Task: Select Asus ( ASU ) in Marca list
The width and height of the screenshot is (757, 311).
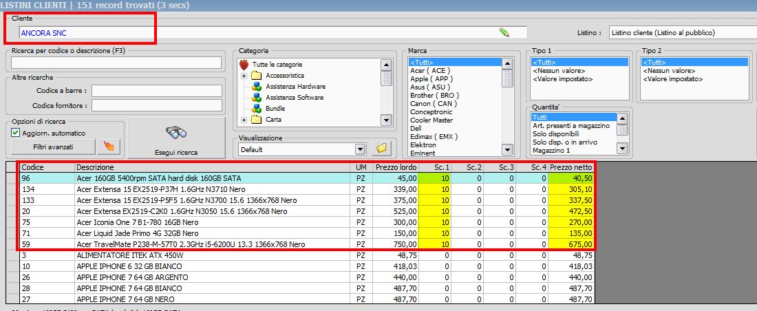Action: 430,87
